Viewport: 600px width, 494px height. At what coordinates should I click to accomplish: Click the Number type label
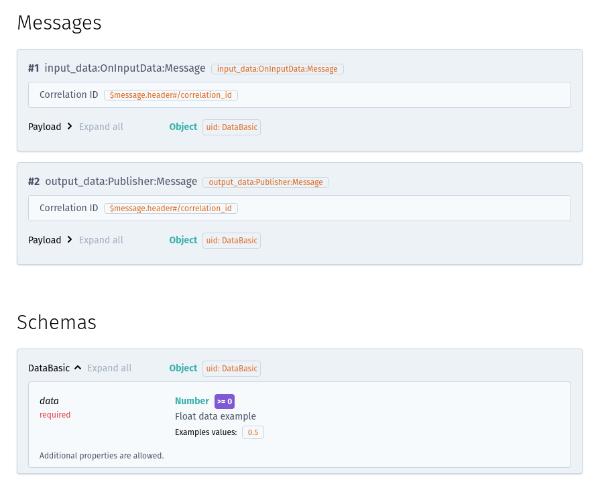tap(192, 401)
